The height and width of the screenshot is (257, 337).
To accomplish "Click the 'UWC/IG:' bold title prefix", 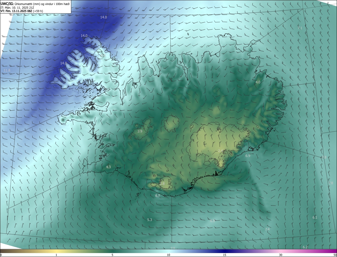I will click(7, 4).
